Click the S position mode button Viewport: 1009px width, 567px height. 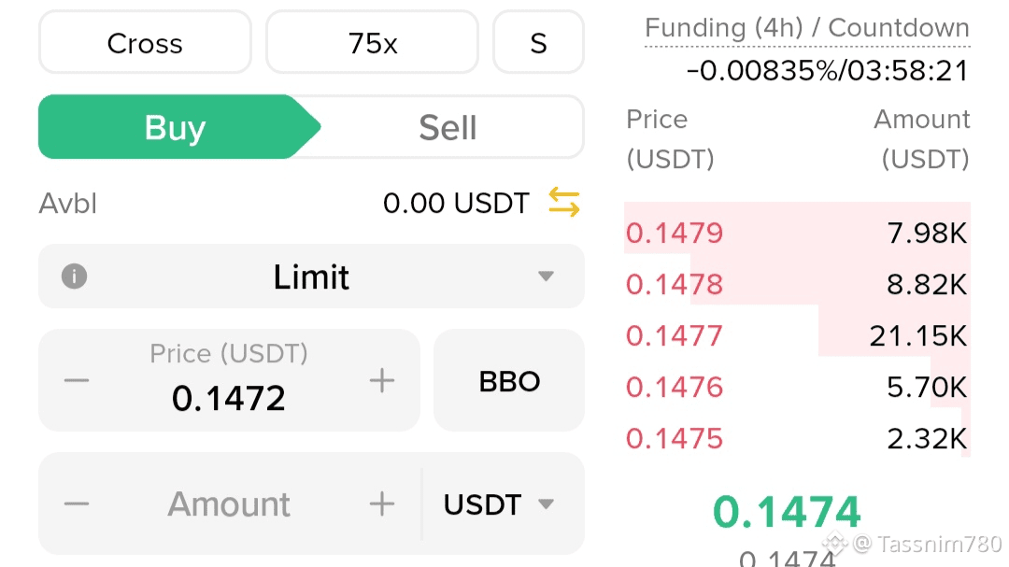point(538,43)
